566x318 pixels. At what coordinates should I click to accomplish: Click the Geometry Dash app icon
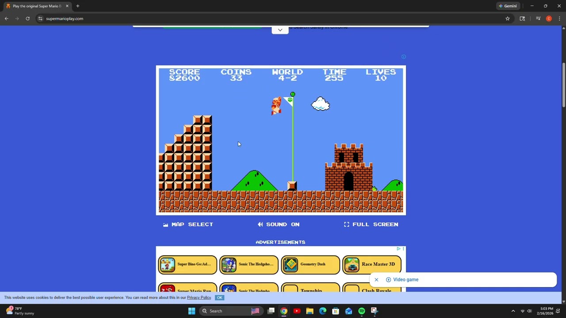[x=291, y=265]
